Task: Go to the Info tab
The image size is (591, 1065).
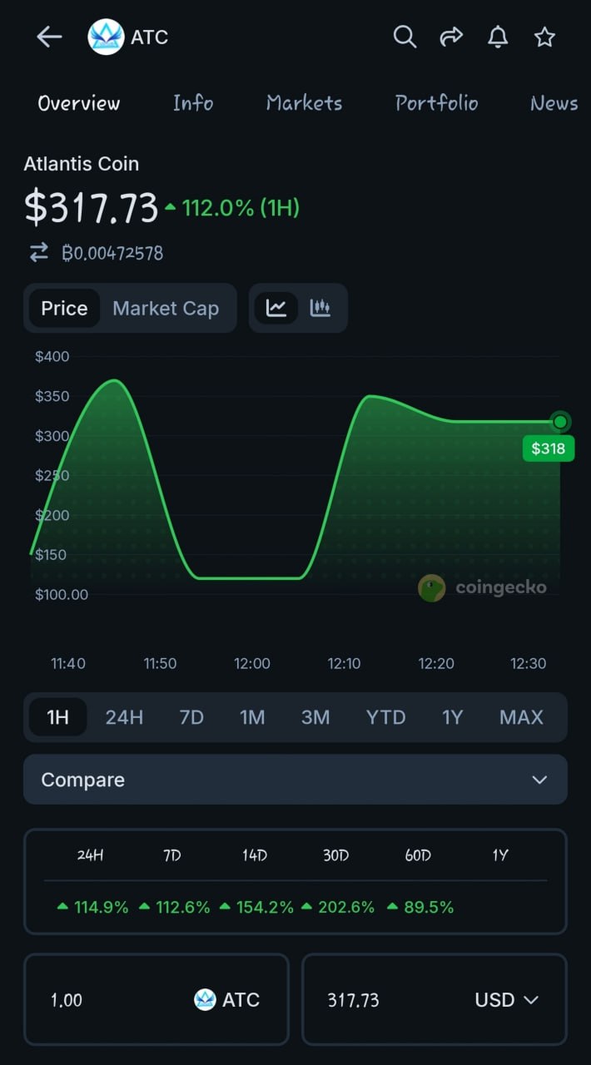Action: tap(193, 103)
